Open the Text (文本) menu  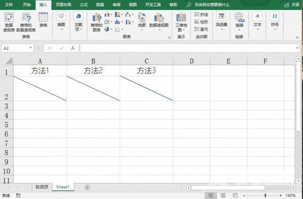coord(257,21)
